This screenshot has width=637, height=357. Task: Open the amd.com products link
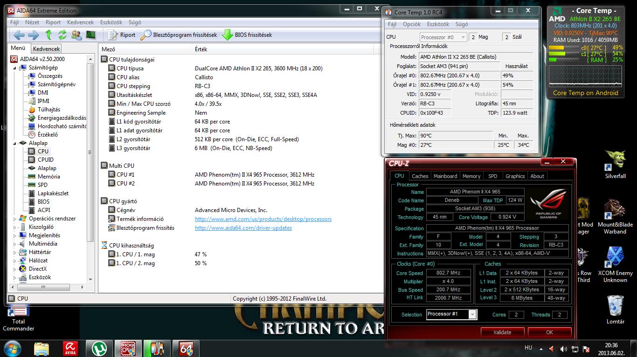tap(263, 219)
